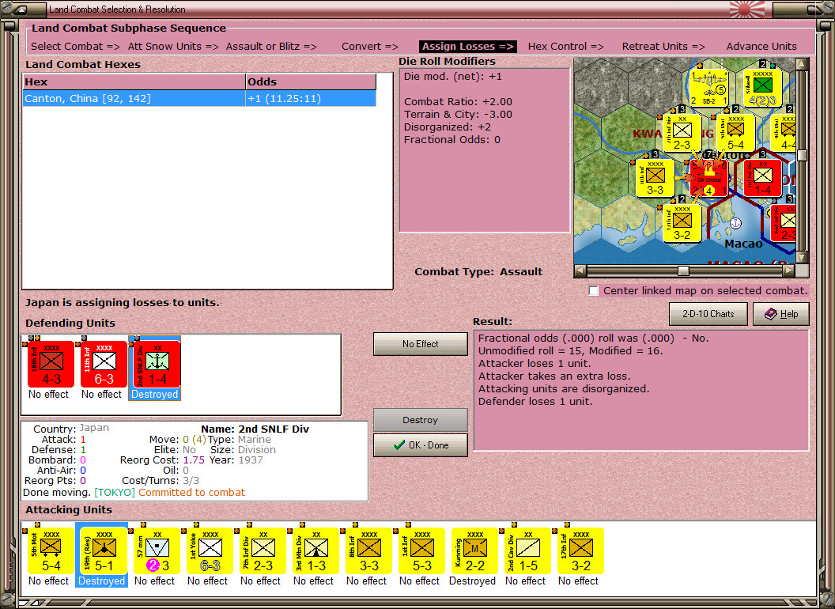The width and height of the screenshot is (835, 609).
Task: Click the Japanese flag icon in title bar
Action: click(x=746, y=9)
